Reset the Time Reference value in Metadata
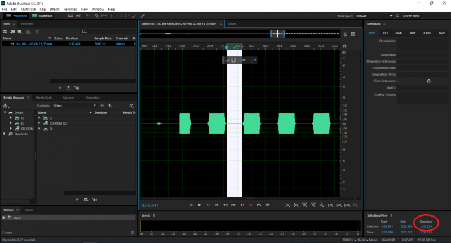451x243 pixels. pyautogui.click(x=428, y=81)
